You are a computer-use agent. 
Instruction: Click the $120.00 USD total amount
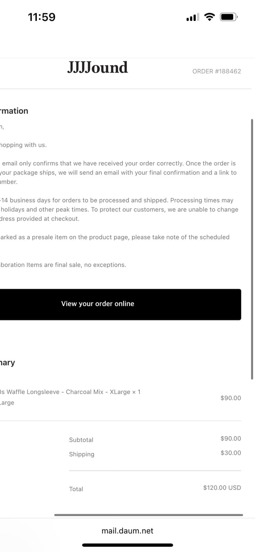pos(222,488)
